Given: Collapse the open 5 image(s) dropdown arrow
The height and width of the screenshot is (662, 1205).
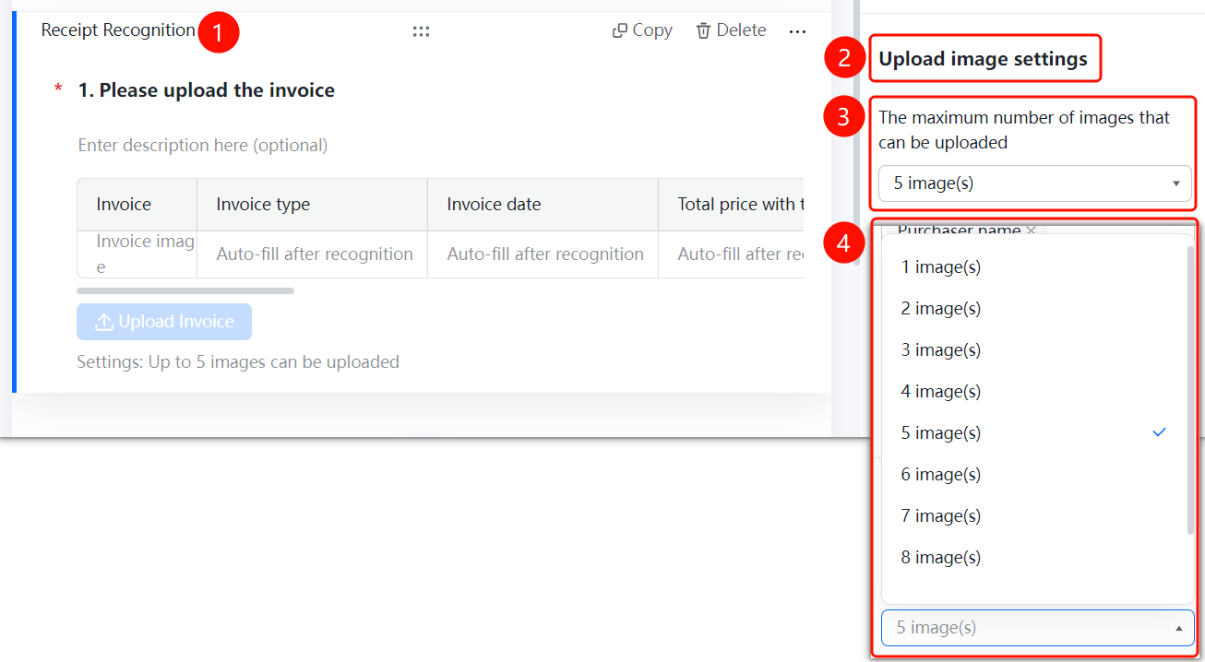Looking at the screenshot, I should point(1178,628).
